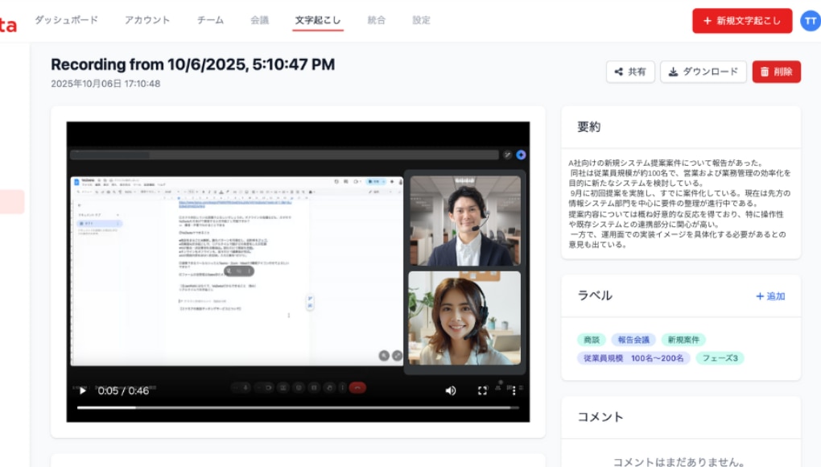Select the 新規案件 label tag

[x=683, y=340]
